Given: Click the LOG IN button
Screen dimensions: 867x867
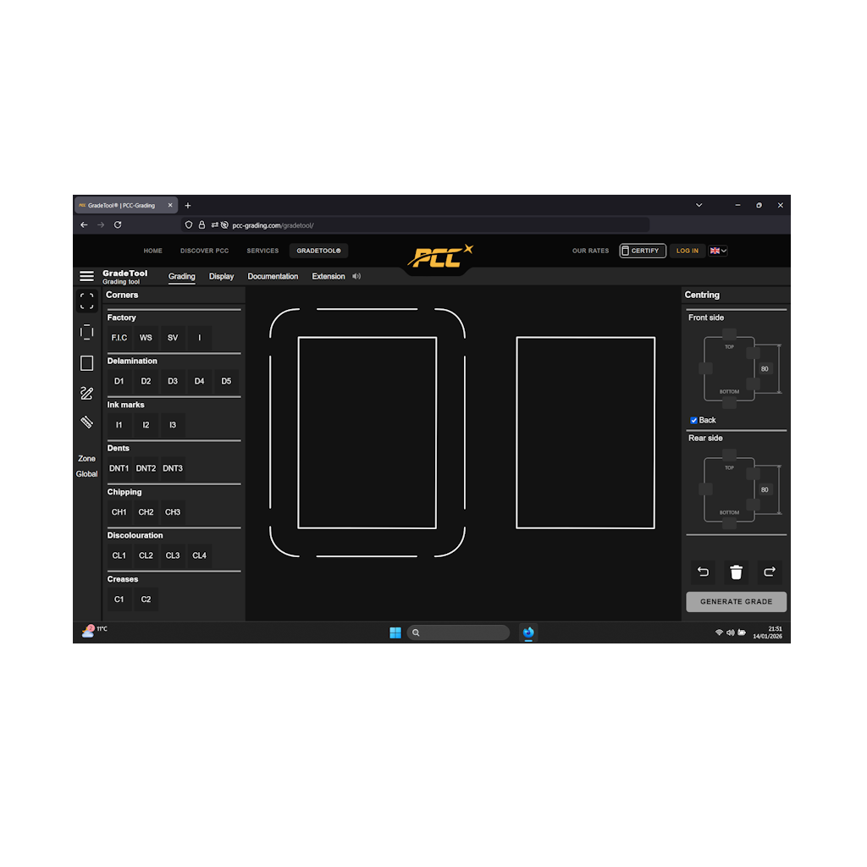Looking at the screenshot, I should pos(688,251).
